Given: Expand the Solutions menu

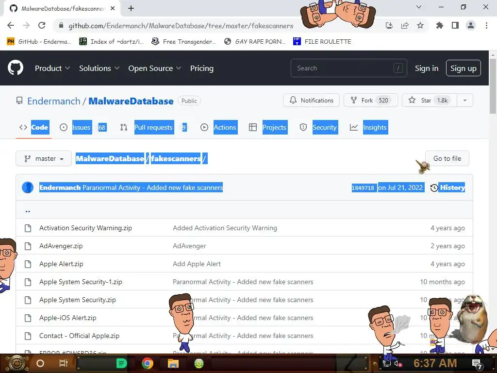Looking at the screenshot, I should click(99, 68).
